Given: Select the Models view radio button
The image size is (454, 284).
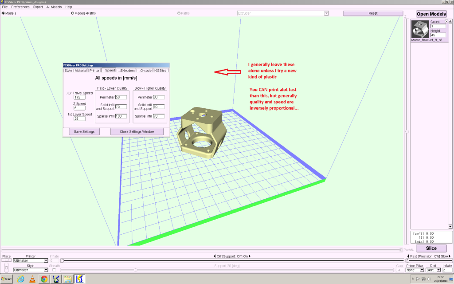Looking at the screenshot, I should tap(3, 13).
